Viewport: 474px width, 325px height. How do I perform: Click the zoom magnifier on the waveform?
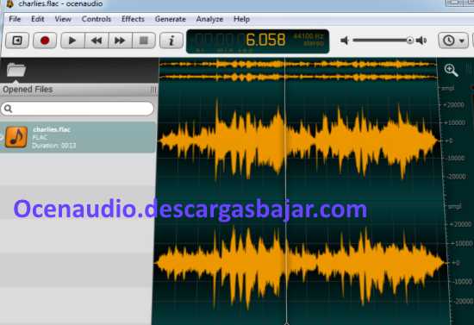tap(451, 70)
